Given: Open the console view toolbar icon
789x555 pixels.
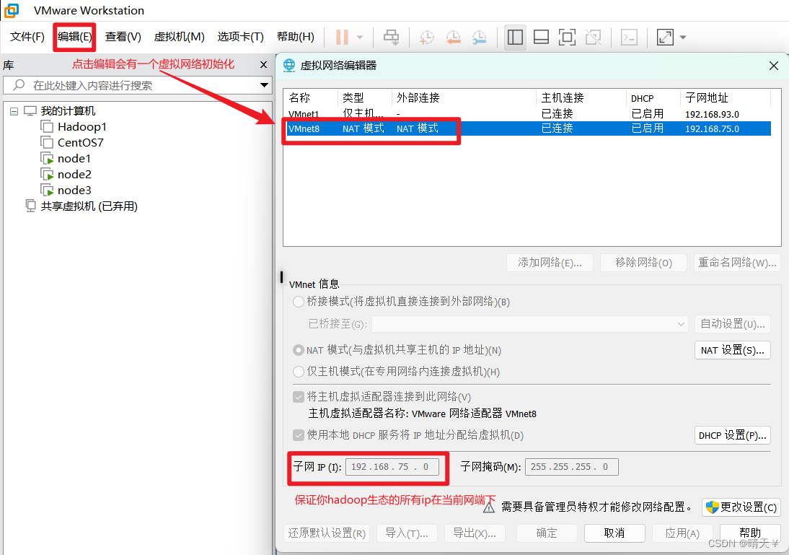Looking at the screenshot, I should coord(629,37).
